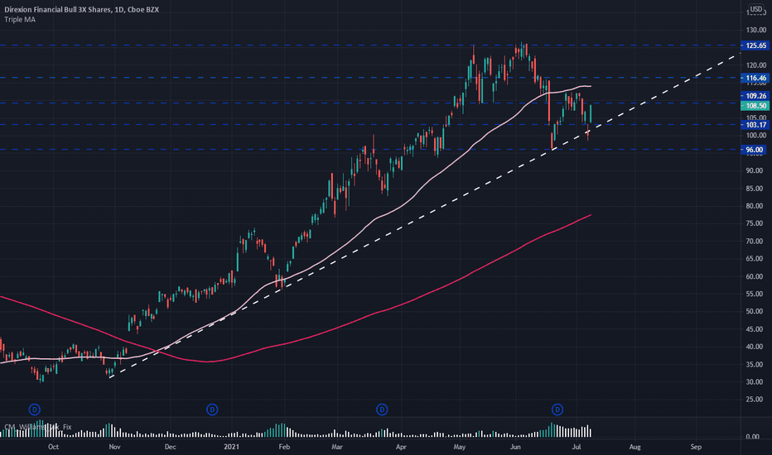
Task: Click the May label on time axis
Action: coord(460,447)
